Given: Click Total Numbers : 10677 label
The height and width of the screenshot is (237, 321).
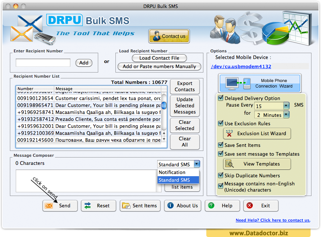Looking at the screenshot, I should click(139, 82).
